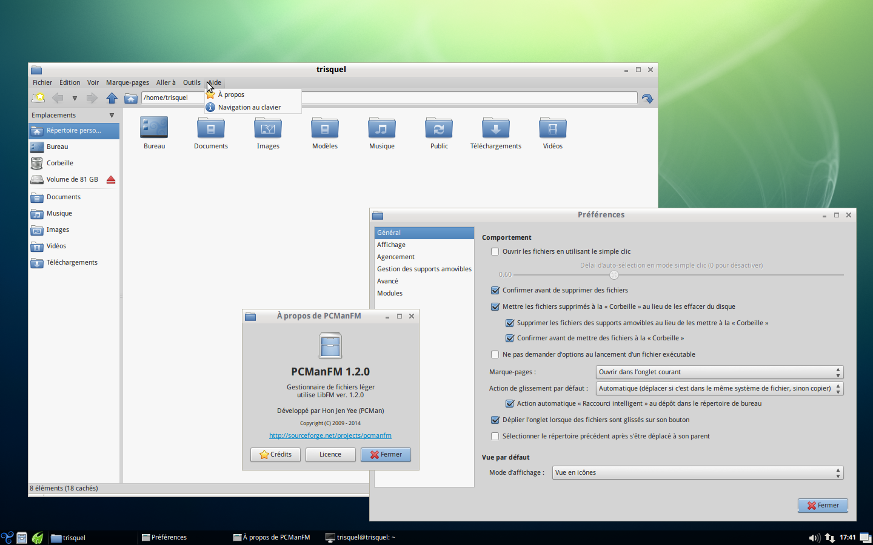The image size is (873, 545).
Task: Choose Navigation au clavier menu entry
Action: tap(253, 107)
